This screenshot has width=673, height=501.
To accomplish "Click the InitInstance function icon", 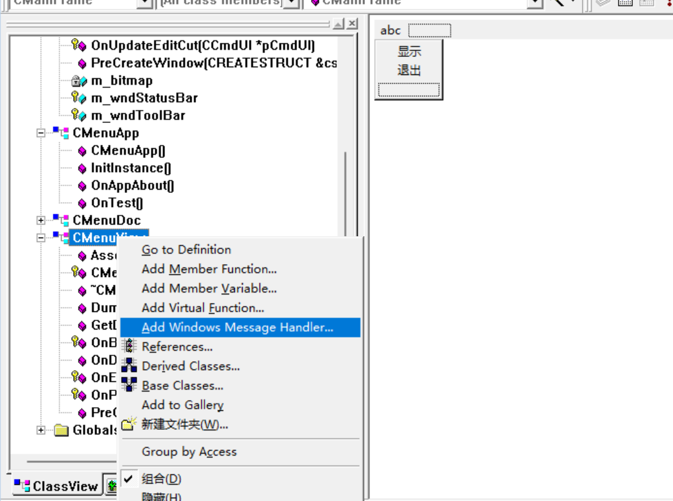I will pyautogui.click(x=82, y=168).
